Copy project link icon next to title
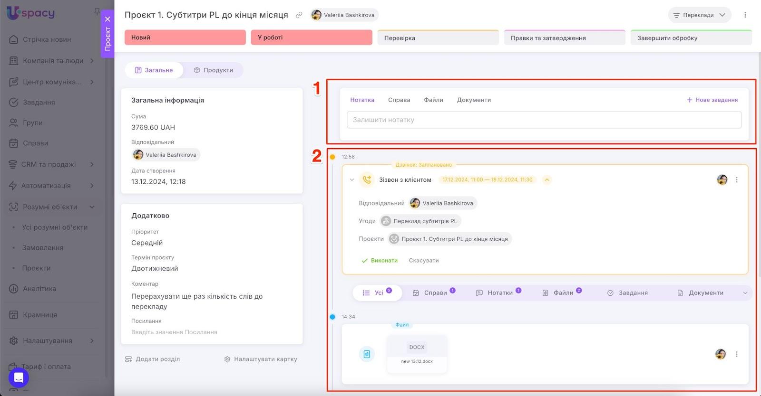 [299, 15]
